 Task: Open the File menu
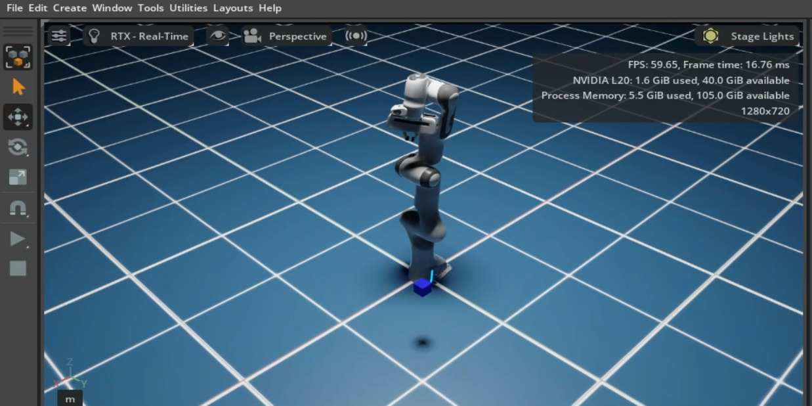tap(14, 8)
